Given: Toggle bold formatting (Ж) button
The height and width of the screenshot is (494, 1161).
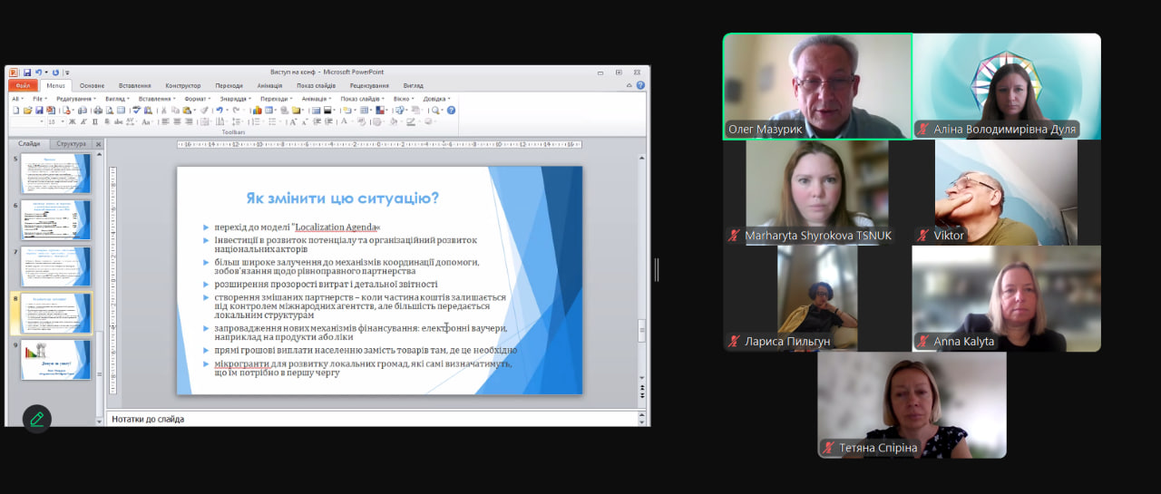Looking at the screenshot, I should 72,121.
